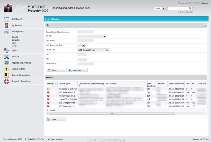Click green status dot of 09:32 row
This screenshot has height=142, width=211.
[x=48, y=89]
